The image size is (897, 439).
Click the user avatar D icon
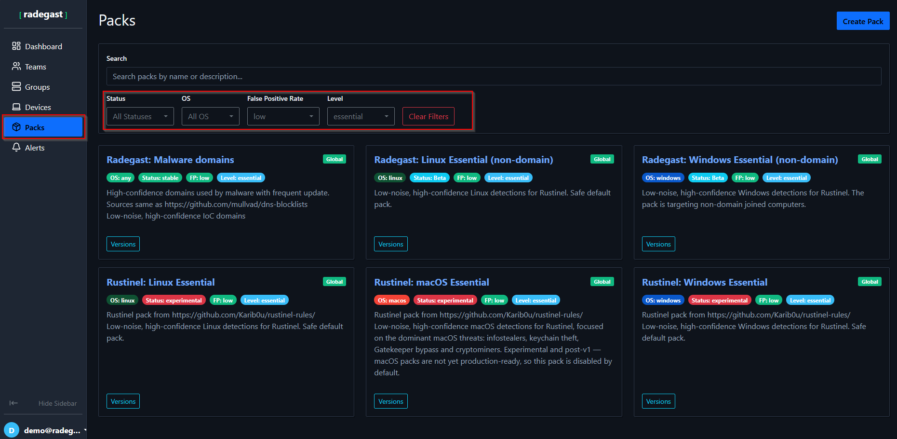[x=12, y=430]
